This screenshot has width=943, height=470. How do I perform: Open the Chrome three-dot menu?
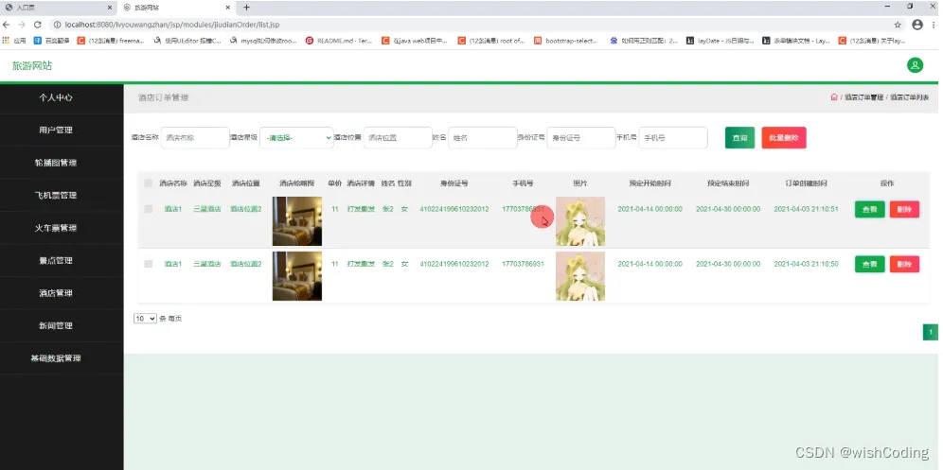pos(935,25)
